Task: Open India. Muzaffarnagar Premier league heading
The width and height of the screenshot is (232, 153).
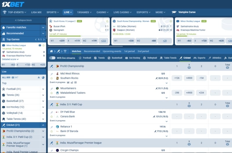Action: (x=81, y=143)
